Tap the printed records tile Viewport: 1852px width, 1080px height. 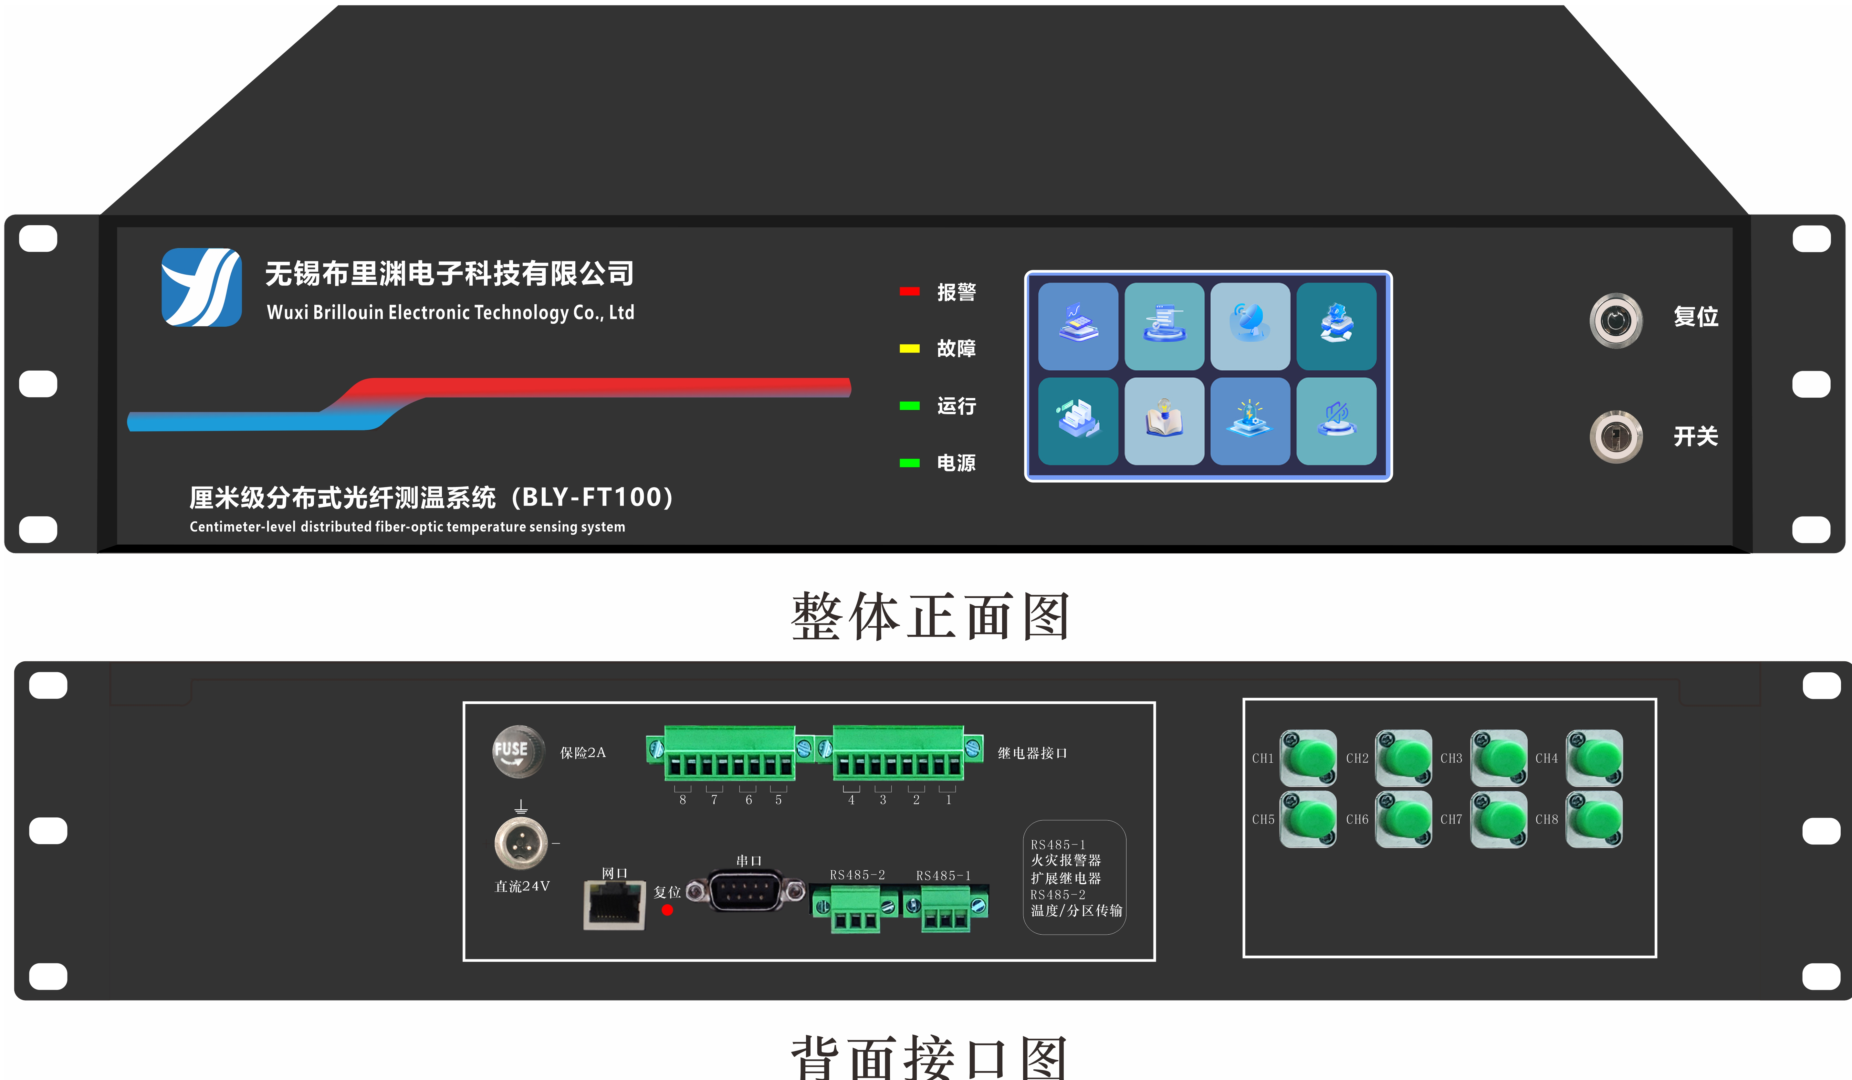(1077, 421)
